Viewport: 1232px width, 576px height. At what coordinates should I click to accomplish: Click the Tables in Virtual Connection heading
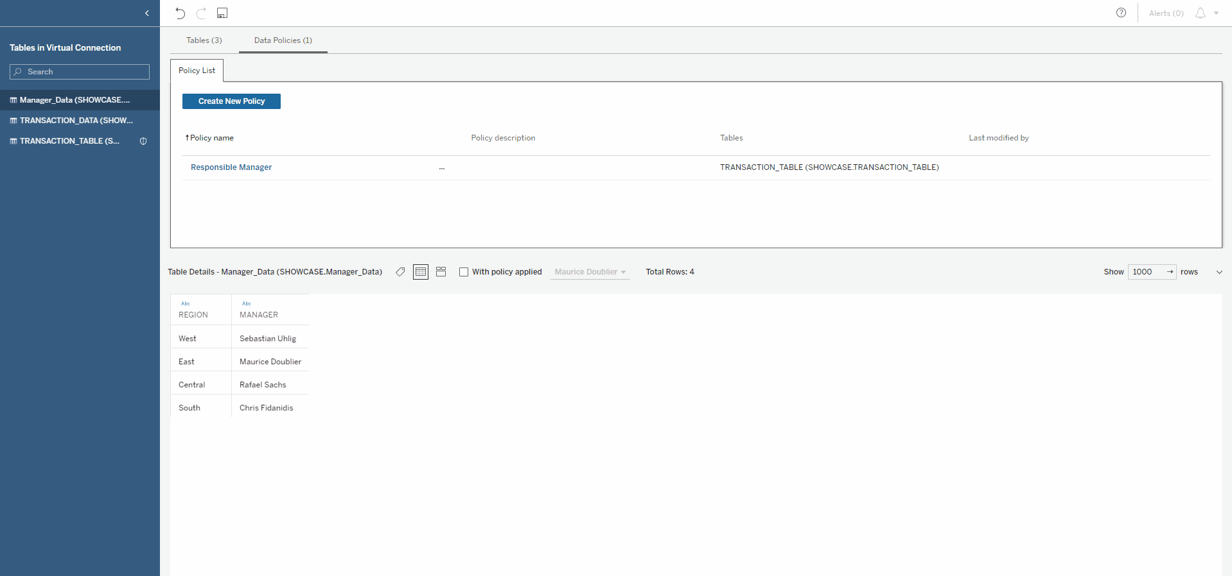[x=65, y=48]
